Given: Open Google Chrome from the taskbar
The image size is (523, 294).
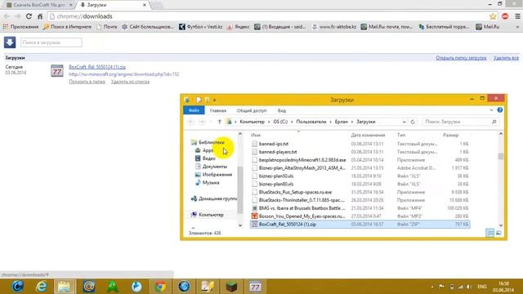Looking at the screenshot, I should (160, 287).
